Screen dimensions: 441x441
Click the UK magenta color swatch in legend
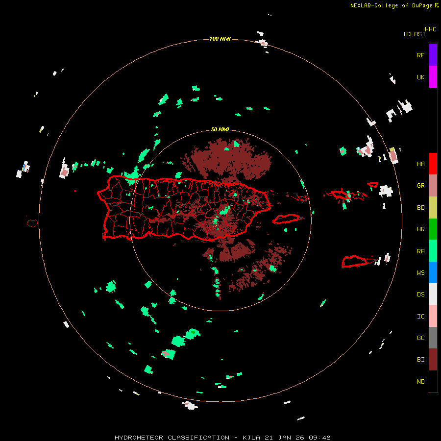[x=433, y=76]
